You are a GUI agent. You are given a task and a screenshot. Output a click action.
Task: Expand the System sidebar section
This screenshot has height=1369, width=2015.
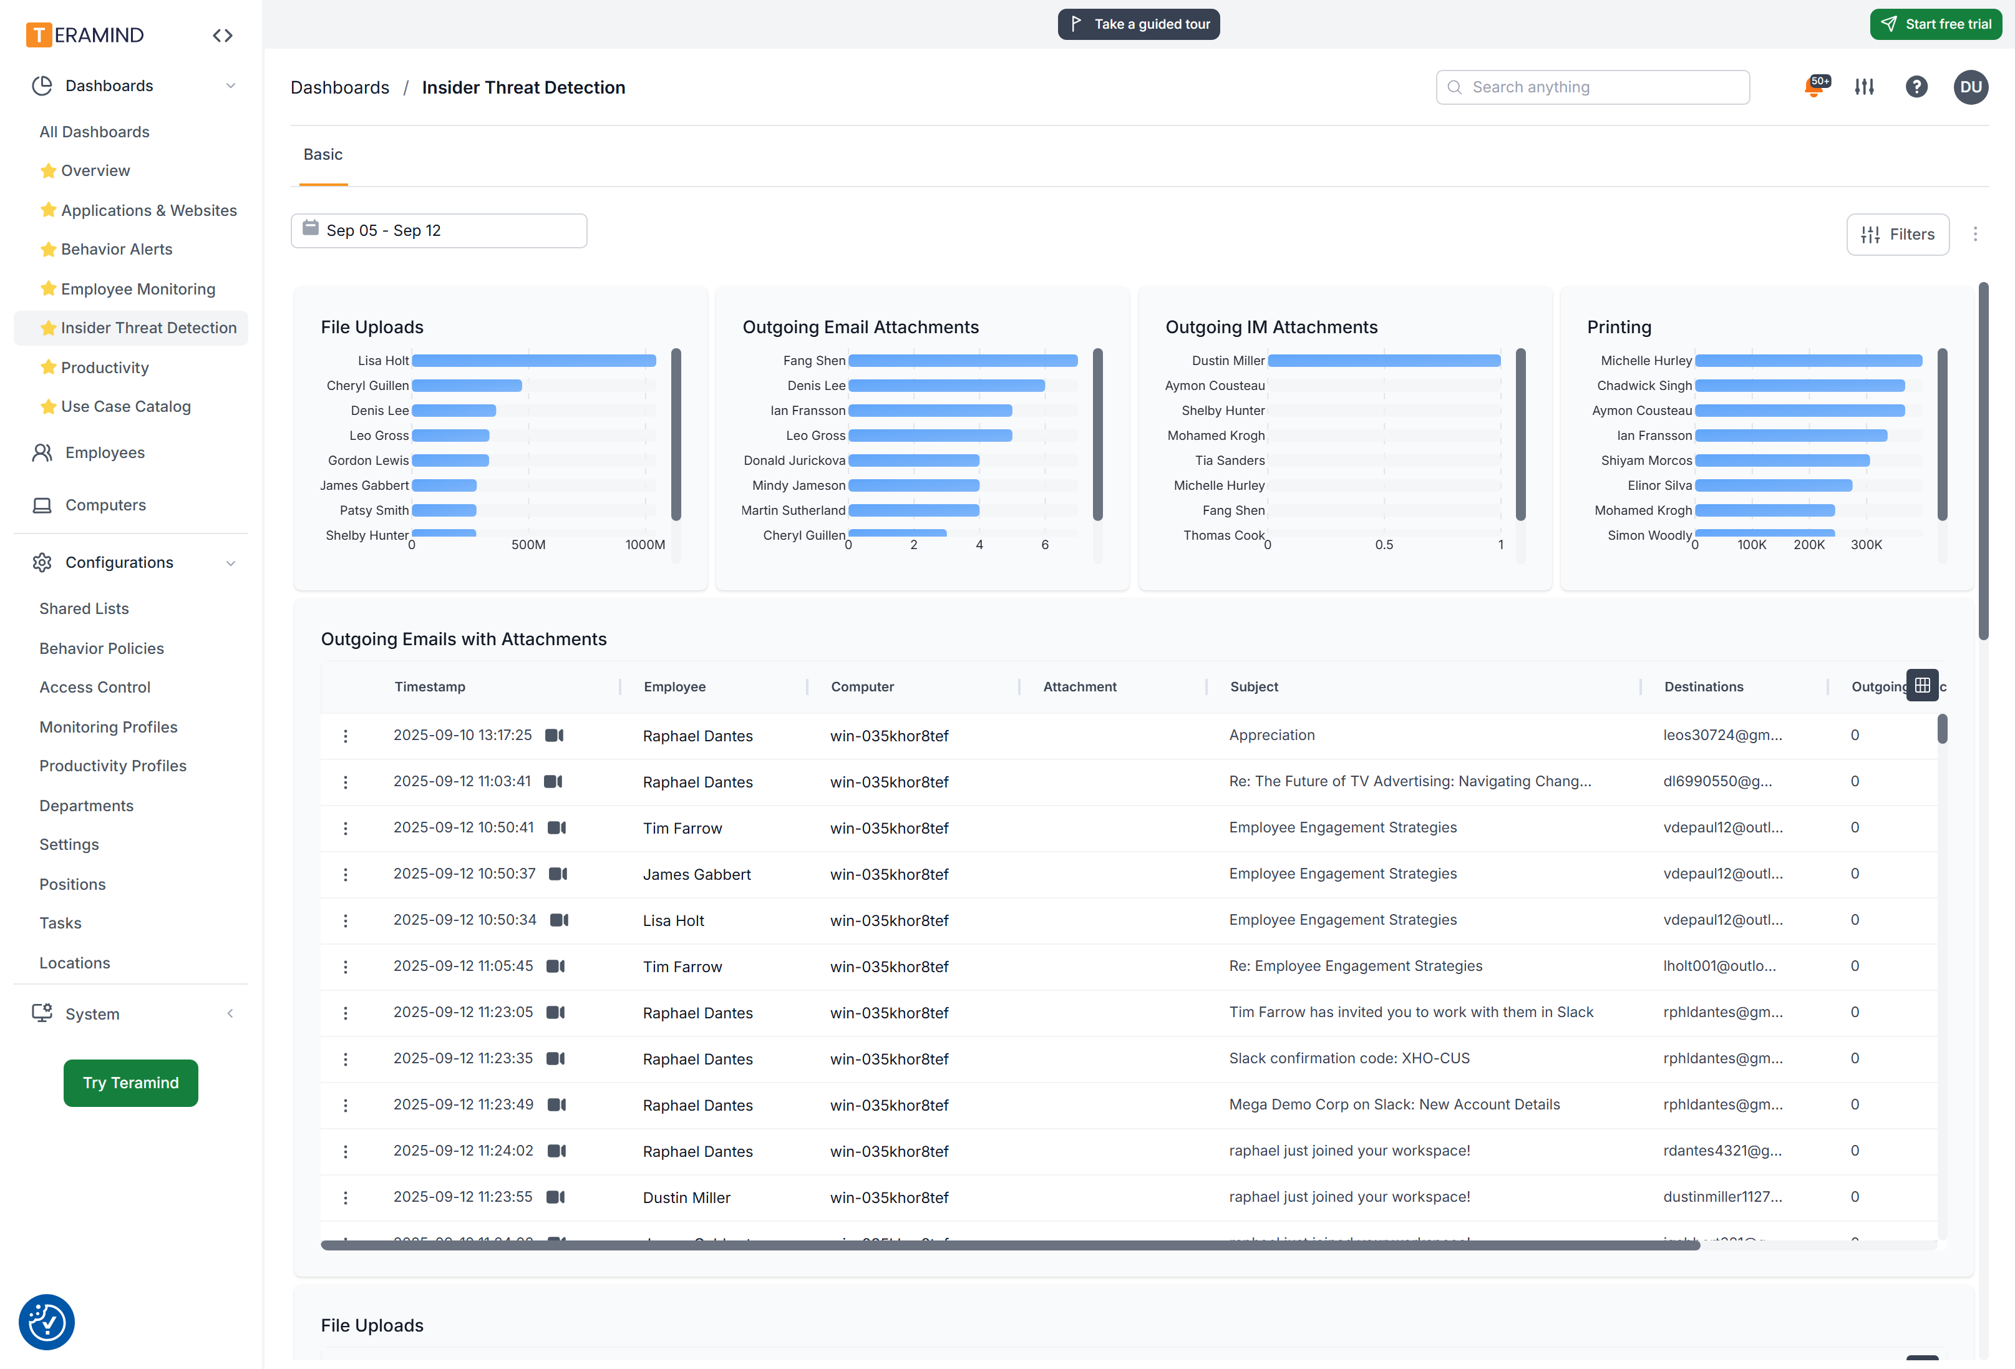coord(231,1013)
